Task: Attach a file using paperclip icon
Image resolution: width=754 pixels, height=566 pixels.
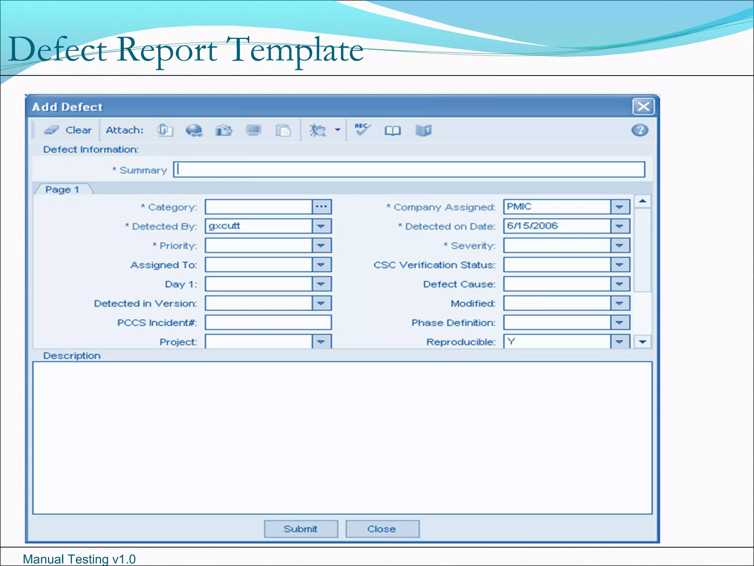Action: point(165,130)
